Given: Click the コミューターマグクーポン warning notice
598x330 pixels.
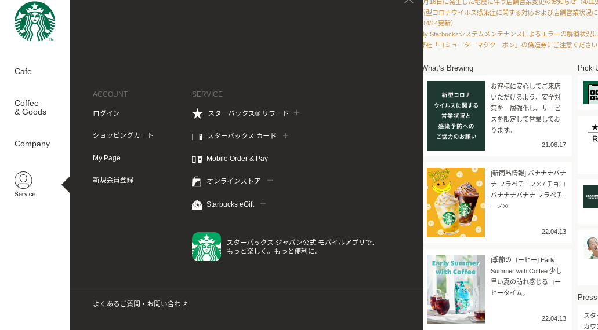Looking at the screenshot, I should point(510,45).
